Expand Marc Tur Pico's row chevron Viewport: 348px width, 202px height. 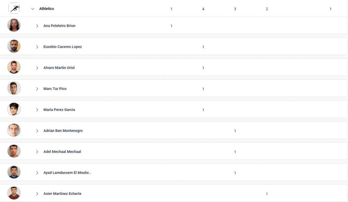(x=37, y=89)
